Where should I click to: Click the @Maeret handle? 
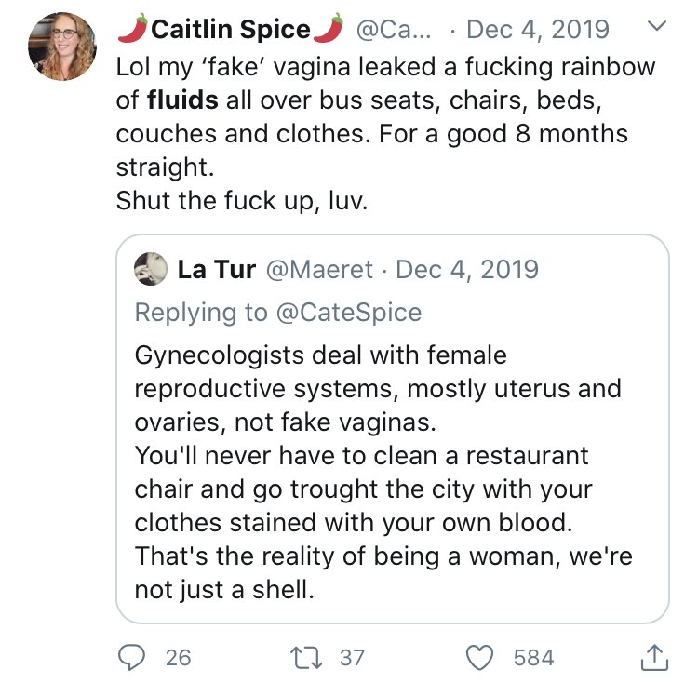click(x=319, y=270)
